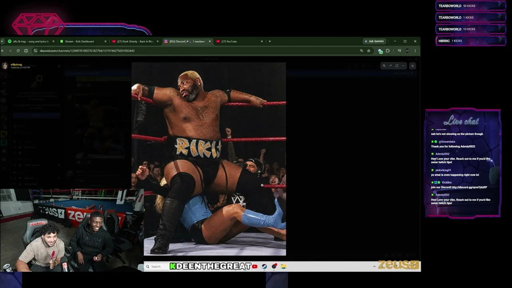Close the Kick Dashboard tab

click(x=106, y=41)
